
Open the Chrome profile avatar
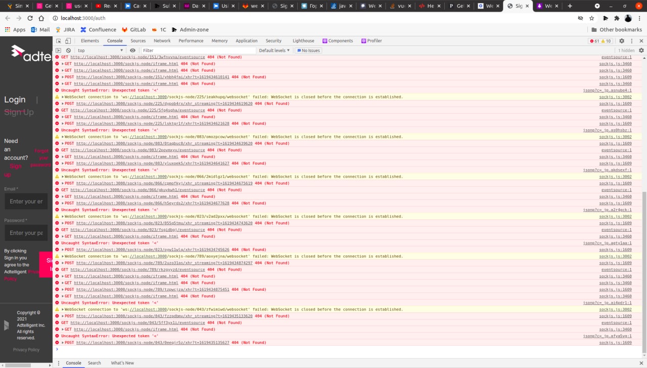tap(628, 18)
